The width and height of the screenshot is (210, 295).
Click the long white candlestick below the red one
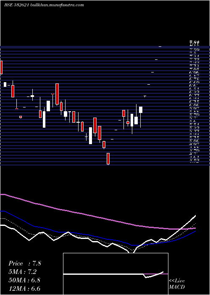tap(44, 119)
